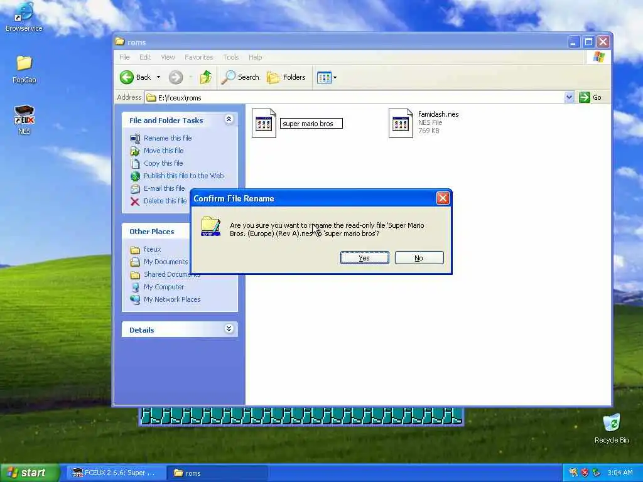This screenshot has height=482, width=643.
Task: Click the Windows Start button
Action: click(30, 473)
